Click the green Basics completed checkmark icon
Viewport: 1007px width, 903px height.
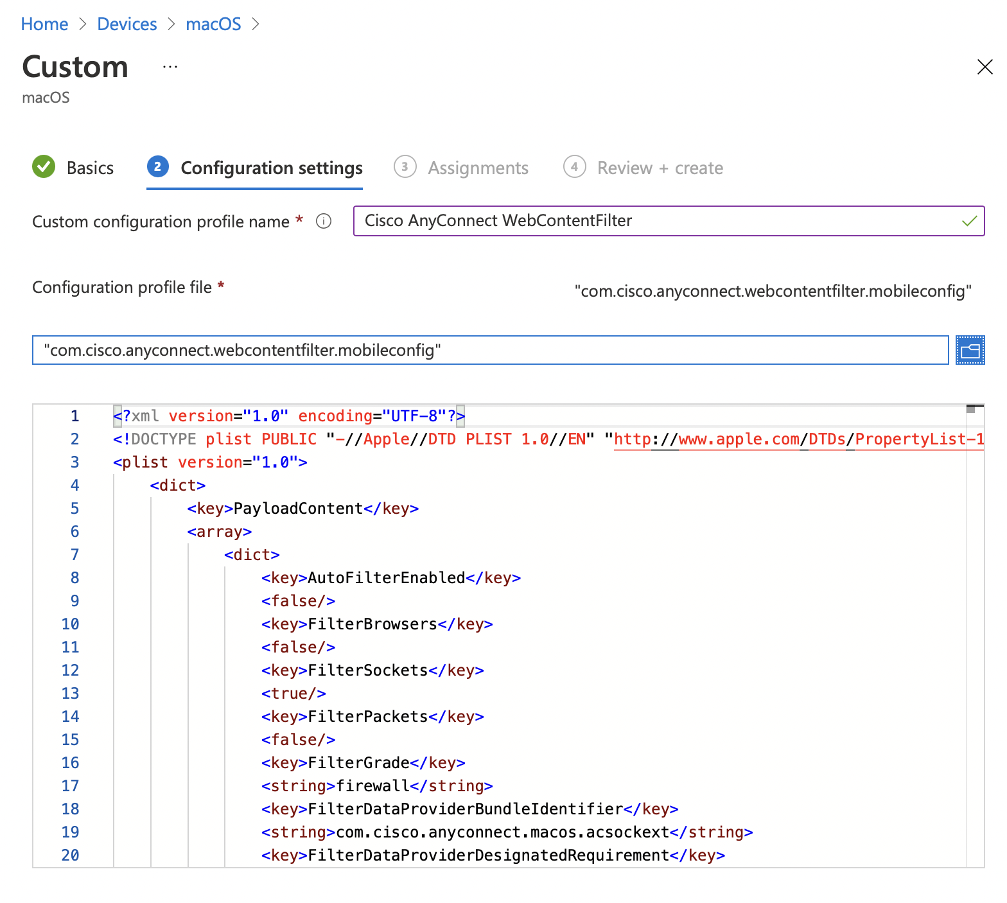coord(44,167)
